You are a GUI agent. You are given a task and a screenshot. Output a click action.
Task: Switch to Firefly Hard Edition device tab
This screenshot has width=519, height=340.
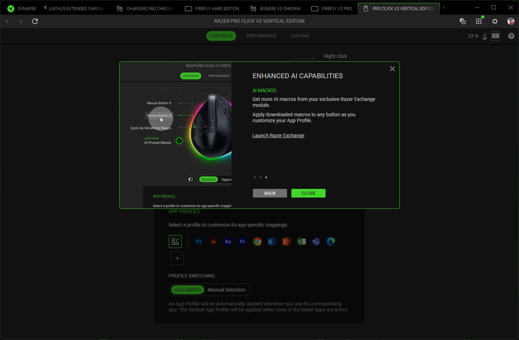(212, 9)
